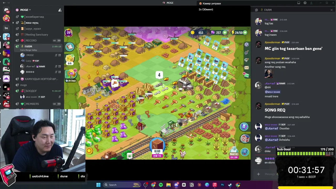This screenshot has width=336, height=189.
Task: Open the red barn storage button
Action: click(245, 139)
